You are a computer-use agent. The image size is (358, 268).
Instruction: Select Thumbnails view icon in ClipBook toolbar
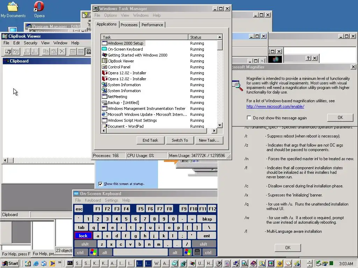tap(81, 52)
